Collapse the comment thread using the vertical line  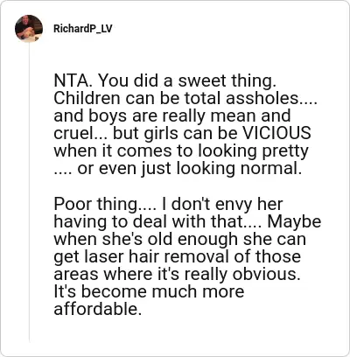pyautogui.click(x=30, y=192)
